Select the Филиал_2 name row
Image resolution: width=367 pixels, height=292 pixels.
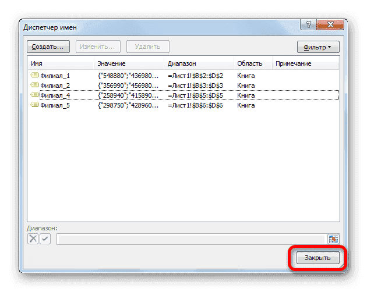(183, 86)
